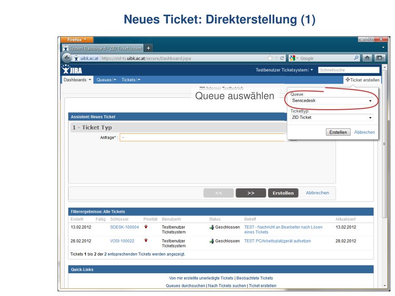Viewport: 395px width, 296px height.
Task: Expand the Tickets menu
Action: tap(131, 80)
